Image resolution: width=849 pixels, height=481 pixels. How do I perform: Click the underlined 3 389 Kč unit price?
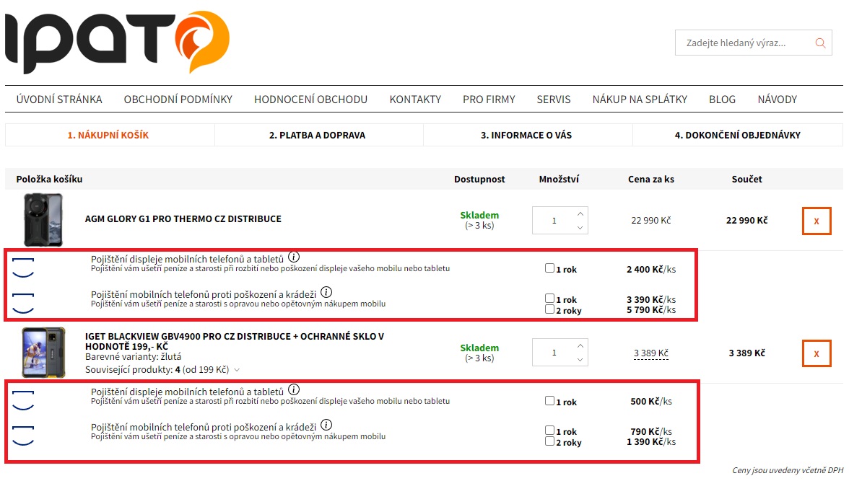pos(651,353)
